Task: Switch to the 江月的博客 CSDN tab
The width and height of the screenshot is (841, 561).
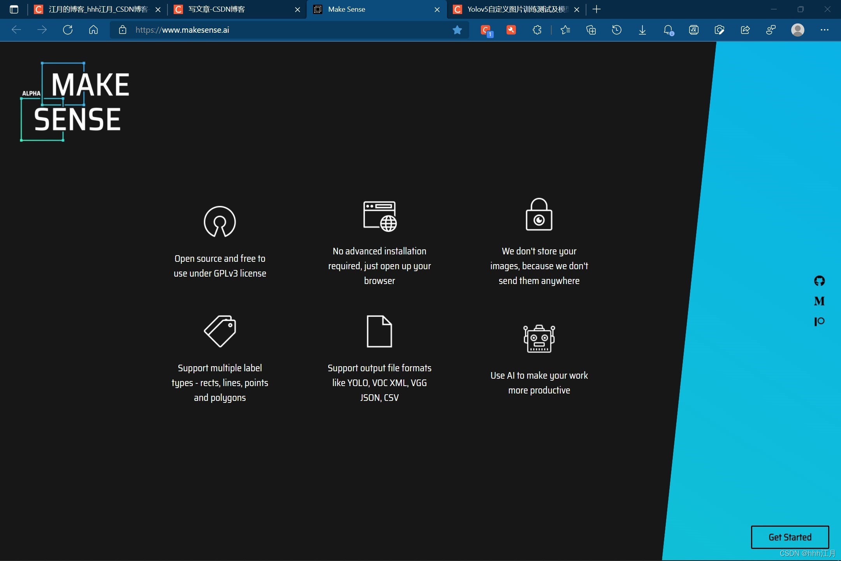Action: pyautogui.click(x=97, y=9)
